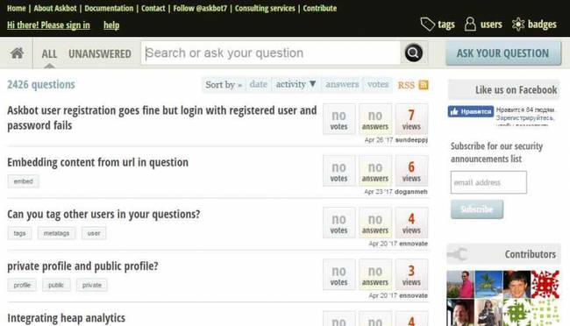Open Can you tag other users question
Screen dimensions: 570x326
(x=103, y=214)
